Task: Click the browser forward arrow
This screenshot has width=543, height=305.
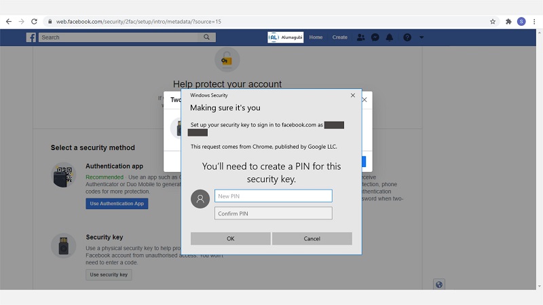Action: pos(22,22)
